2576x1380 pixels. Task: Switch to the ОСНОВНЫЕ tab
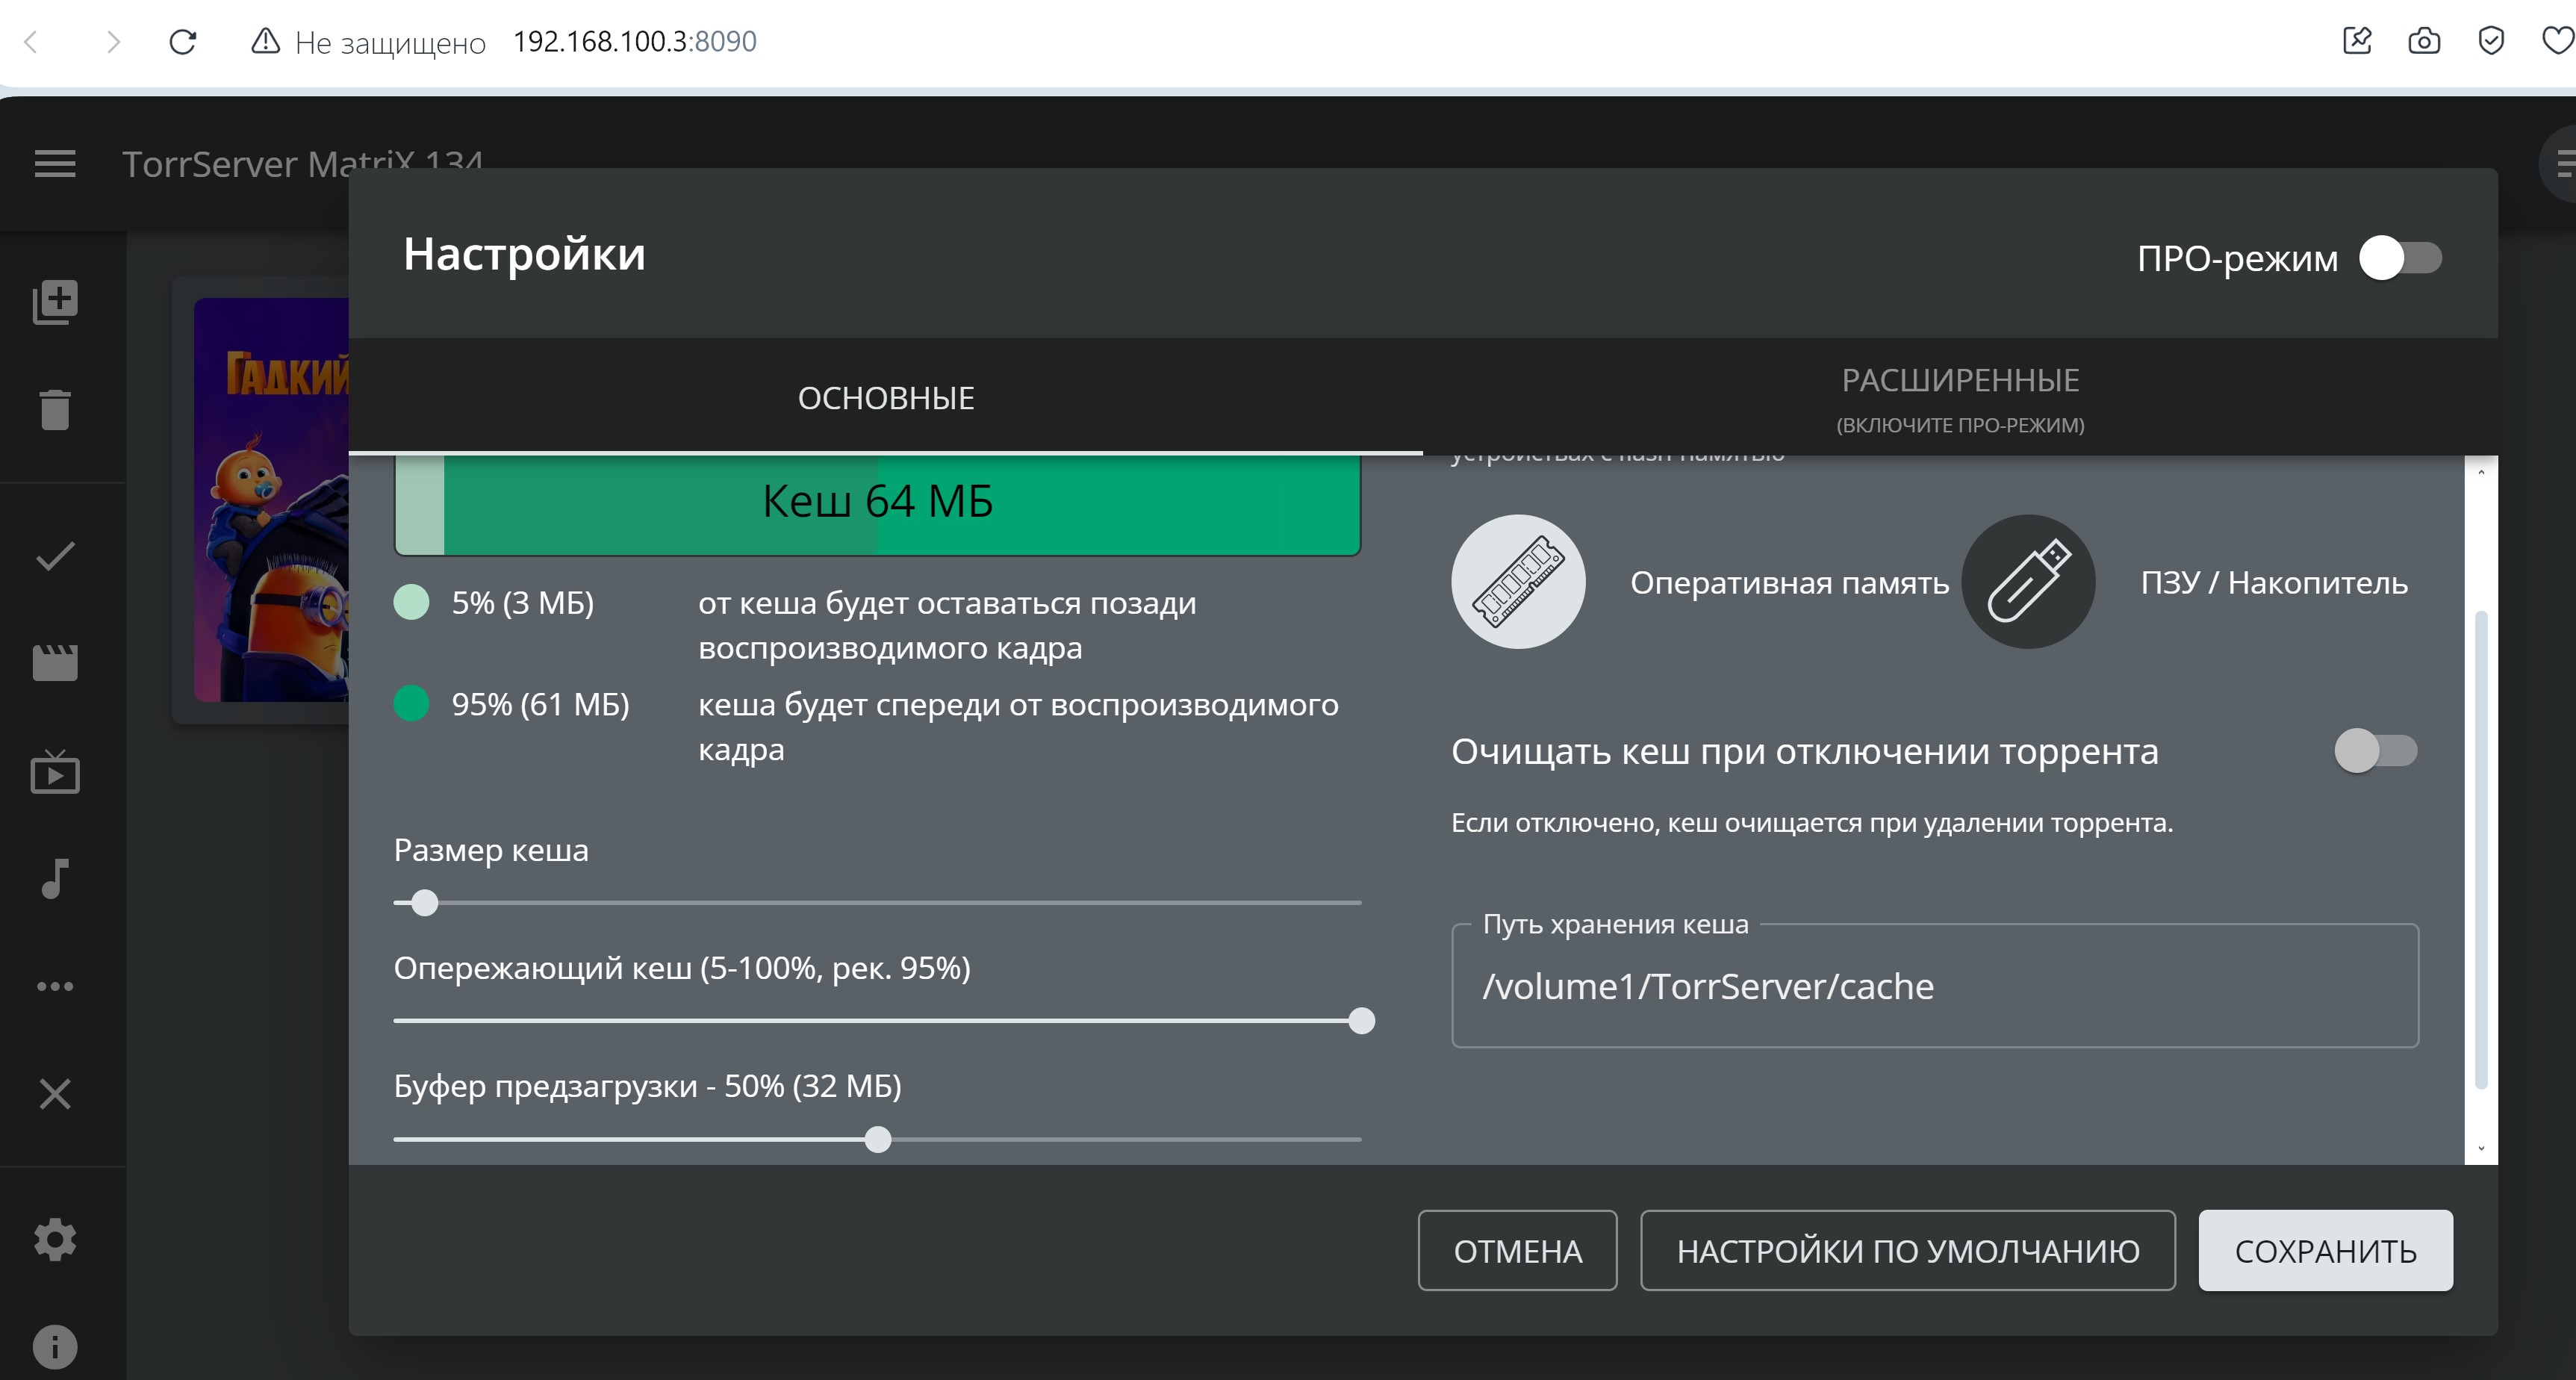tap(885, 398)
